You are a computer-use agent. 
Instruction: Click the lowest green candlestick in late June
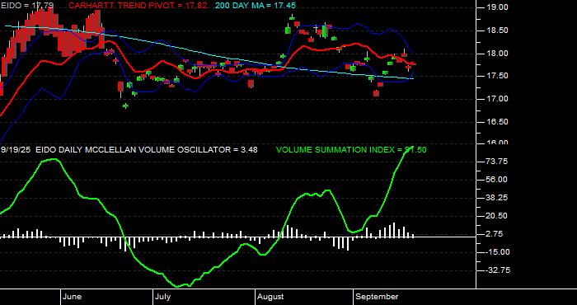(x=125, y=106)
